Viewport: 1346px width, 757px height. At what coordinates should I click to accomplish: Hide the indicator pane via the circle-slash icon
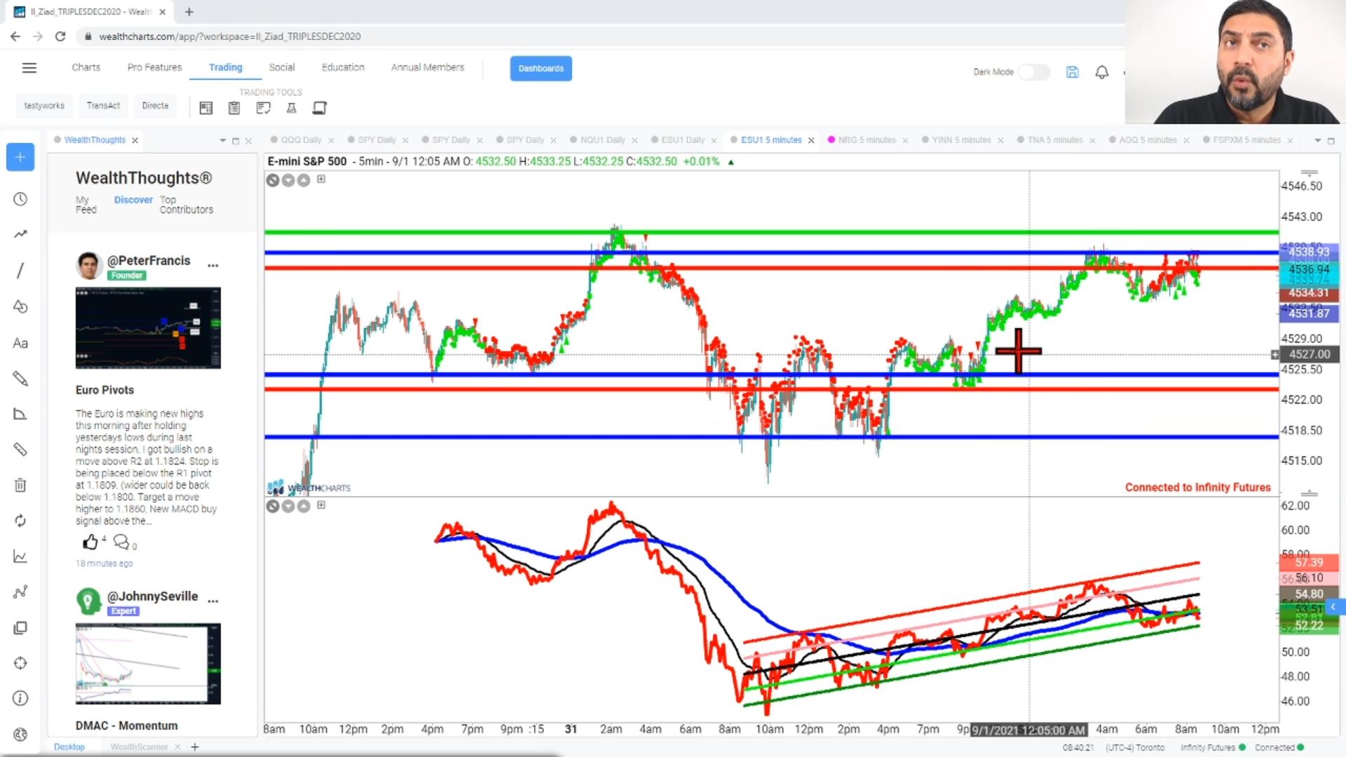(x=273, y=506)
